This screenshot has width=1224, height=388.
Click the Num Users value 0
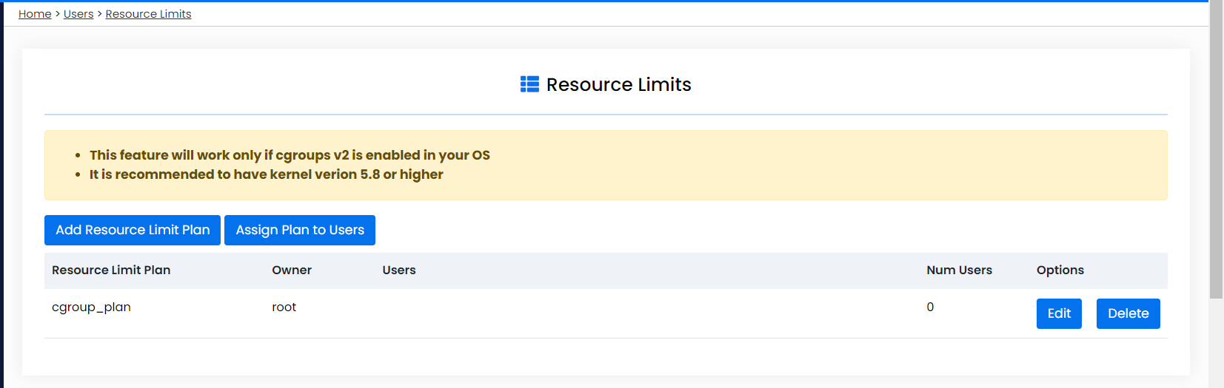(930, 307)
